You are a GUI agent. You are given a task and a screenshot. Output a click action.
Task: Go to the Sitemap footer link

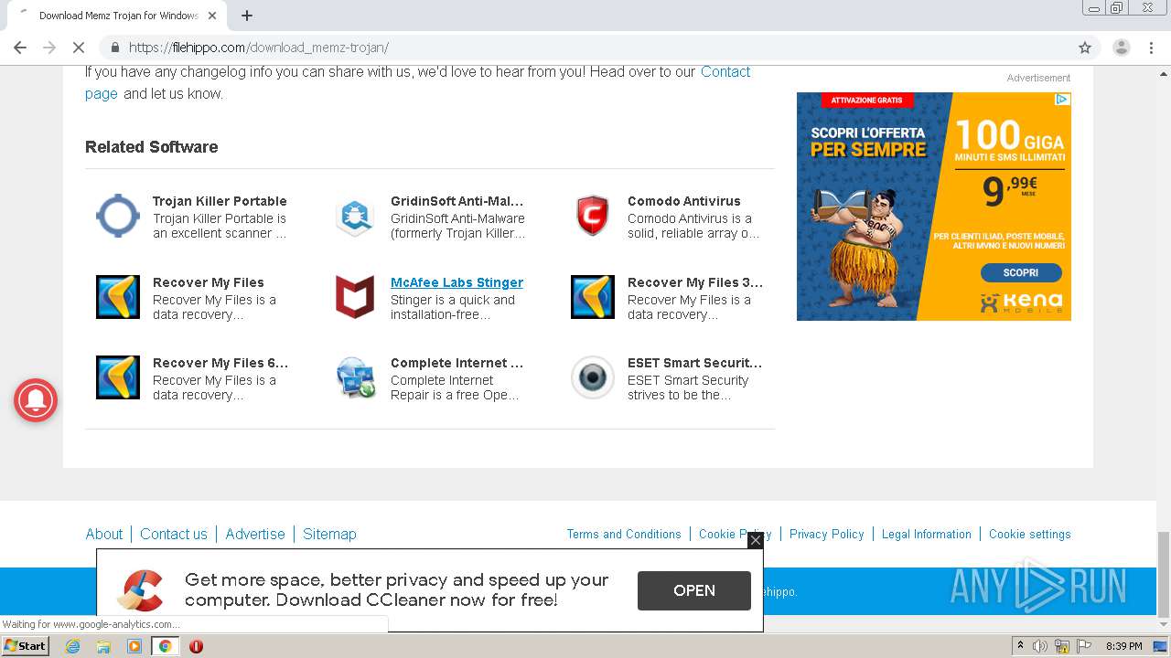(x=329, y=534)
